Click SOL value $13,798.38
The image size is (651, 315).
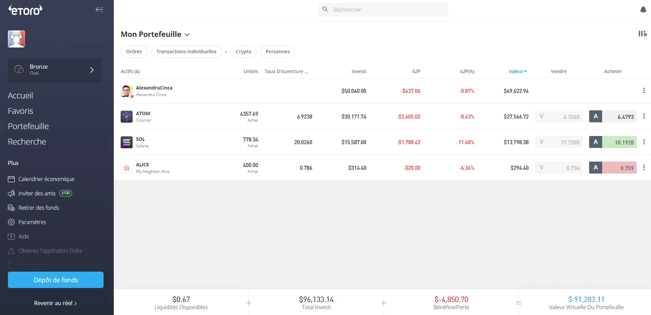point(516,142)
